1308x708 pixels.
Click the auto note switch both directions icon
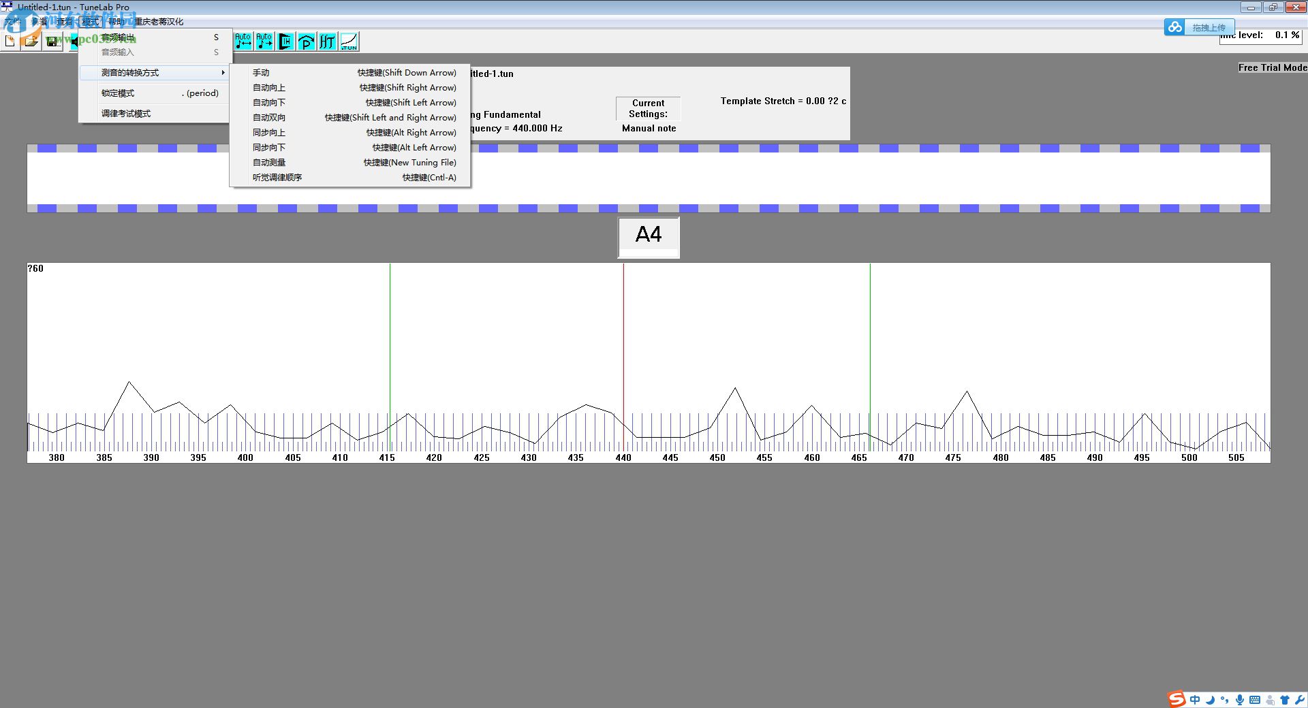243,42
